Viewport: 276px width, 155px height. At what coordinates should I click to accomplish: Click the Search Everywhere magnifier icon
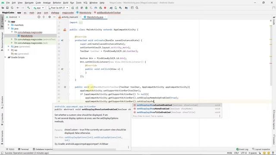click(137, 8)
